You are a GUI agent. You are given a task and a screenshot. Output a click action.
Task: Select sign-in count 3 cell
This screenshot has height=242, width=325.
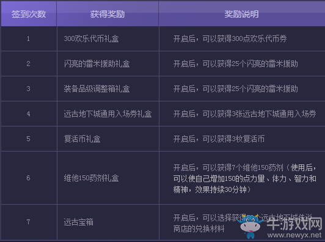pyautogui.click(x=28, y=89)
